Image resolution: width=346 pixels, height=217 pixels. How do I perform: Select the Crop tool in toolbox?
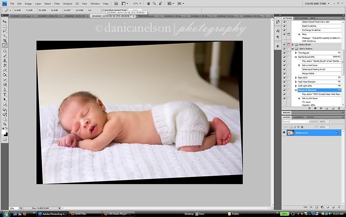click(5, 40)
